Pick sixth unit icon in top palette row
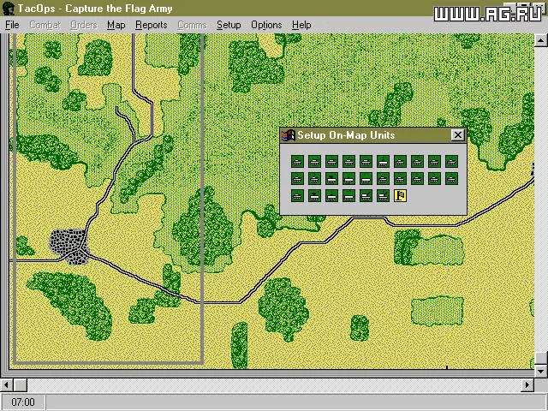The width and height of the screenshot is (548, 411). 383,162
